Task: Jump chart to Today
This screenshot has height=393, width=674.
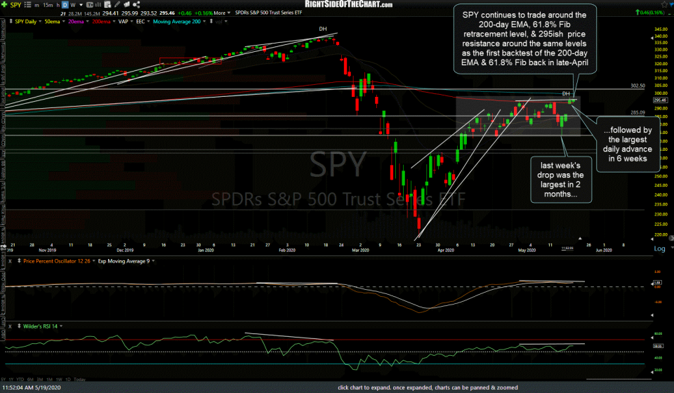Action: [x=79, y=380]
